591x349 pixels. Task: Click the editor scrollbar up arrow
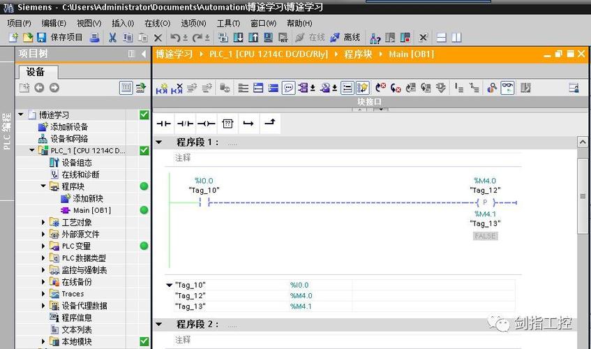point(583,142)
